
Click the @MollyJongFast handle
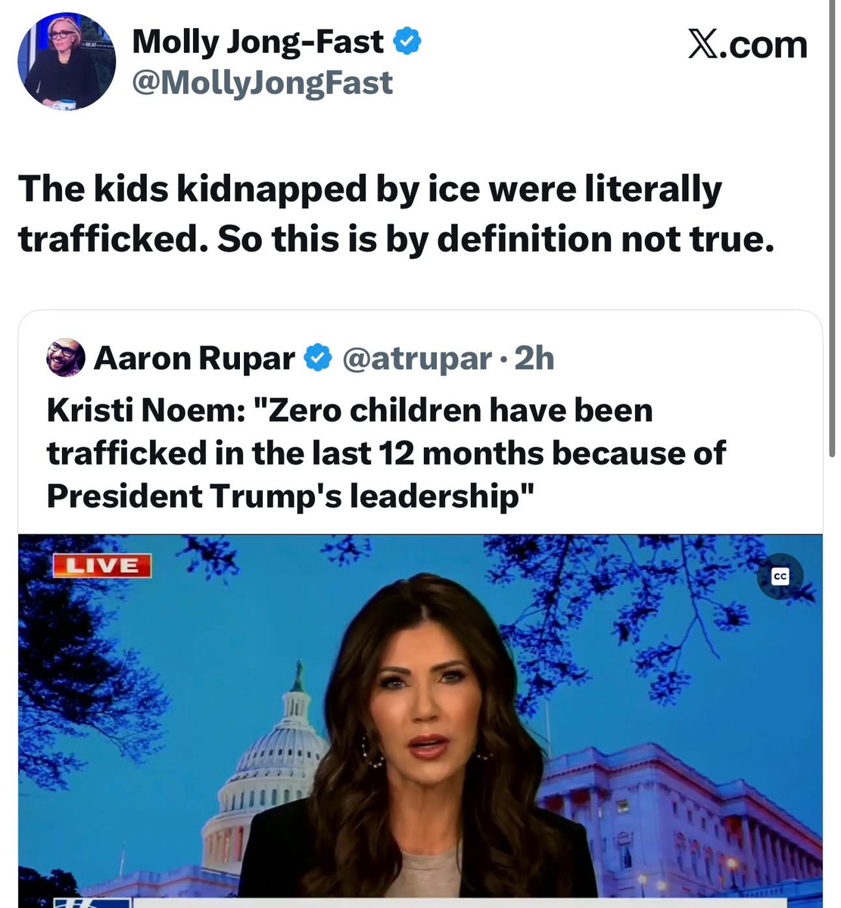pos(262,82)
